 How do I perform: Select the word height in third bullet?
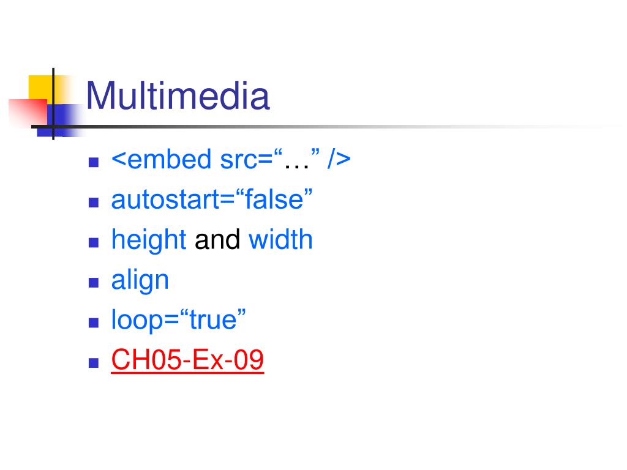pos(149,240)
